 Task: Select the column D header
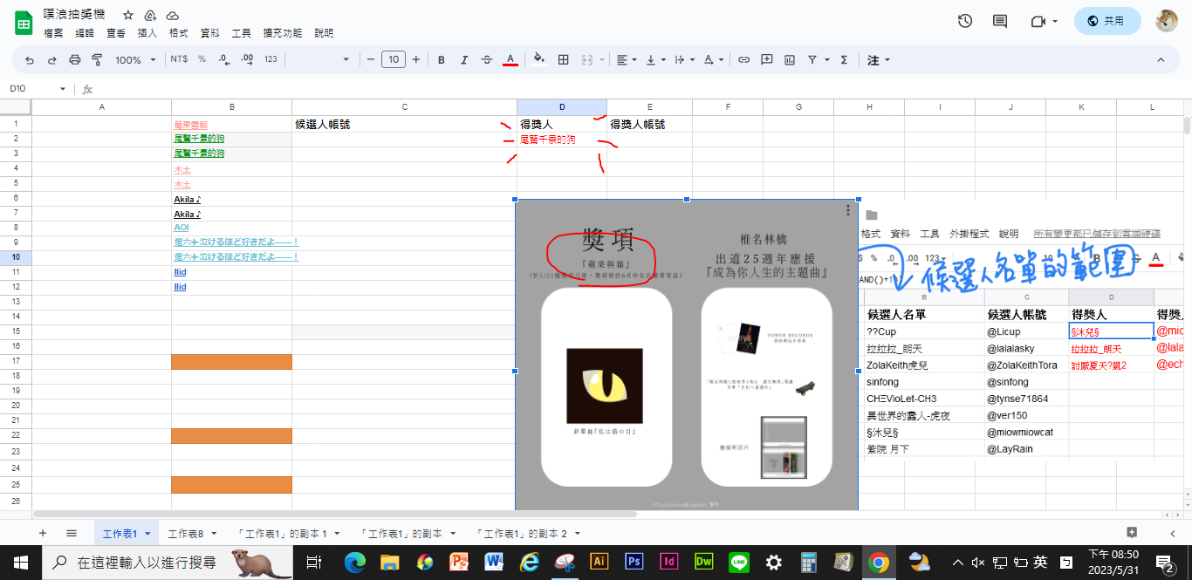point(562,107)
